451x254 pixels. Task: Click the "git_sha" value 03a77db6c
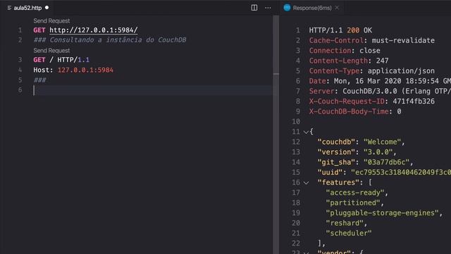coord(386,162)
